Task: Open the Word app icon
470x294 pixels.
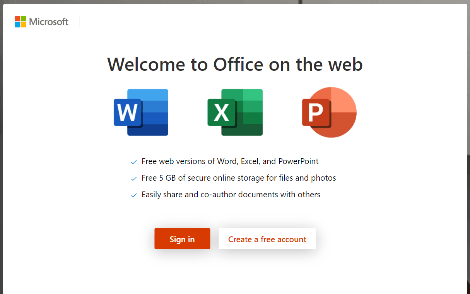Action: (141, 112)
